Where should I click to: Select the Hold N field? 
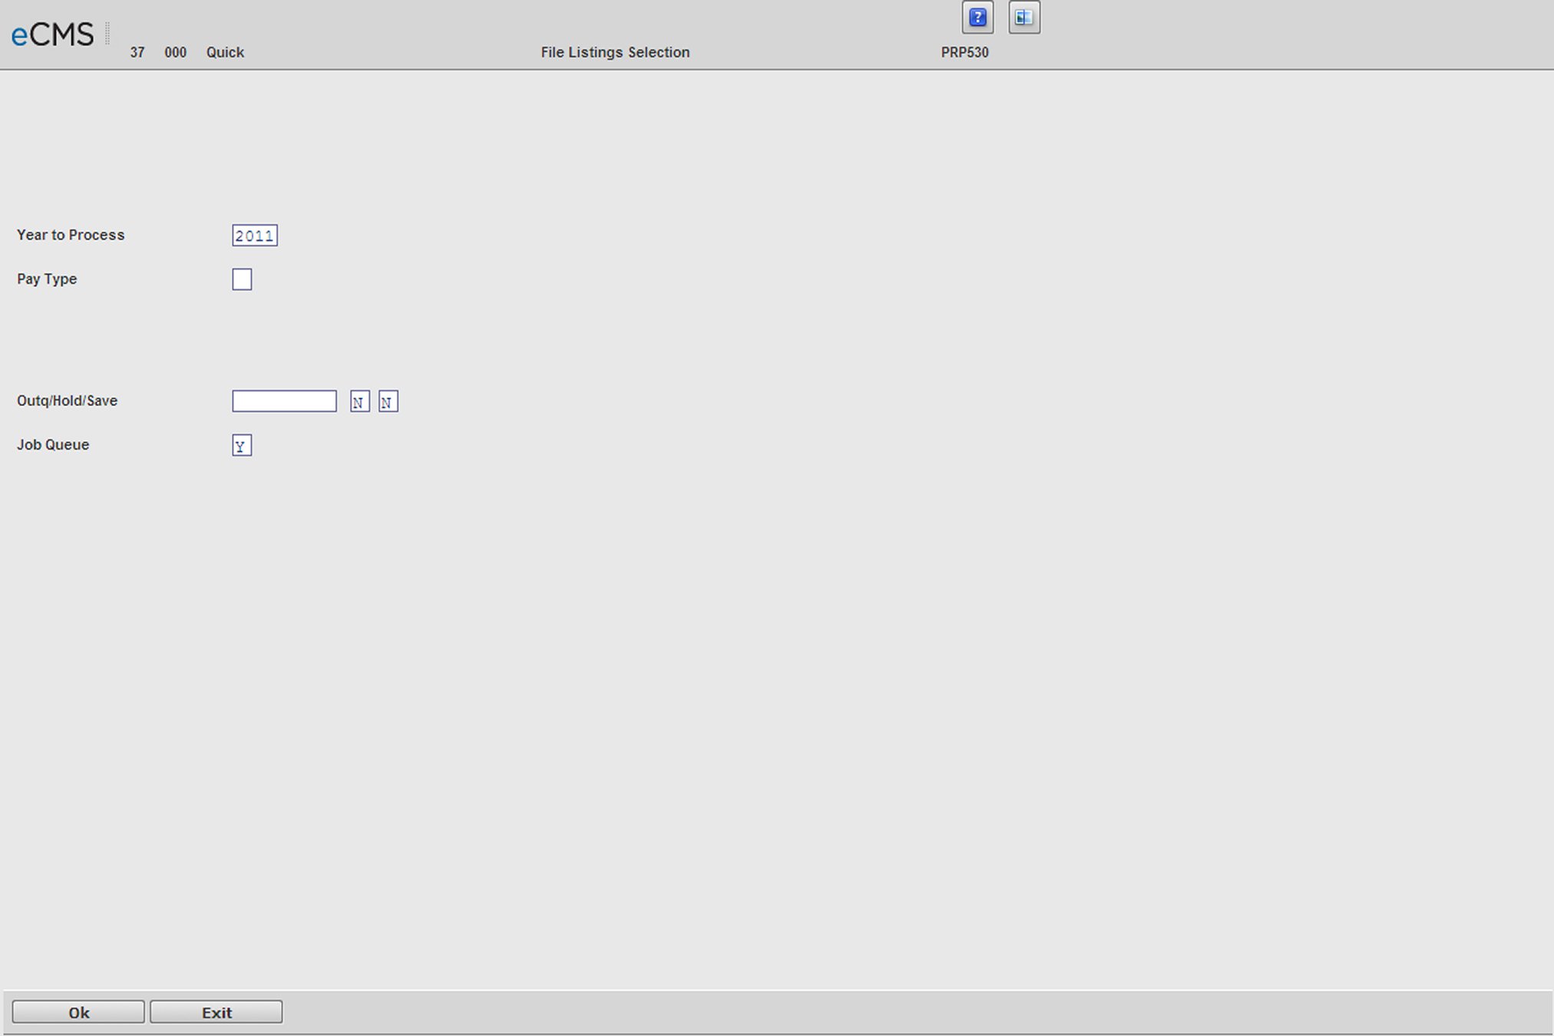(x=360, y=401)
